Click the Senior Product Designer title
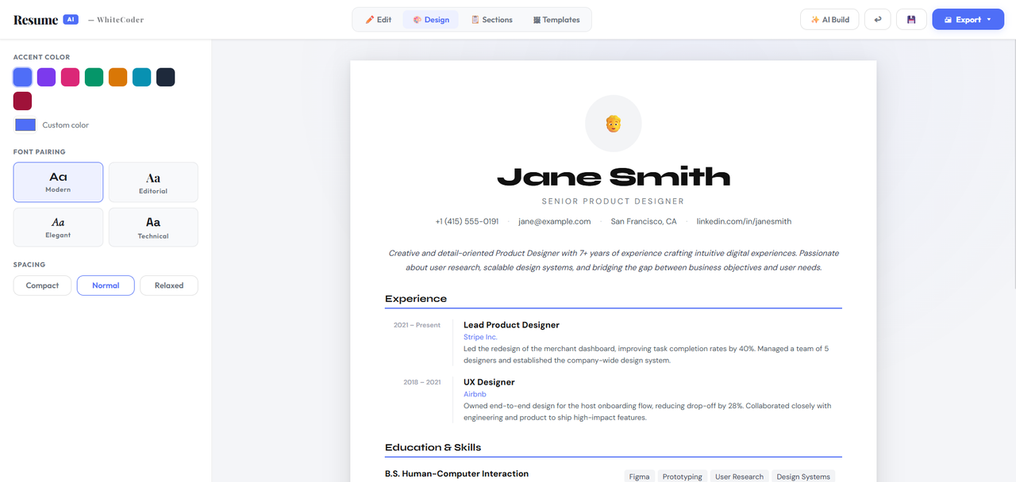Viewport: 1016px width, 482px height. click(613, 201)
